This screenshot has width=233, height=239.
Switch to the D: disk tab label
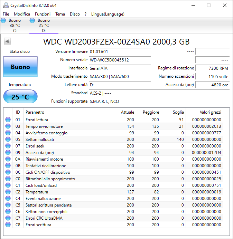[x=44, y=31]
